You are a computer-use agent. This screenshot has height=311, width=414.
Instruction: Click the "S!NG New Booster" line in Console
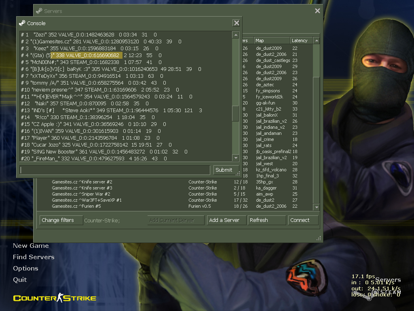click(104, 151)
